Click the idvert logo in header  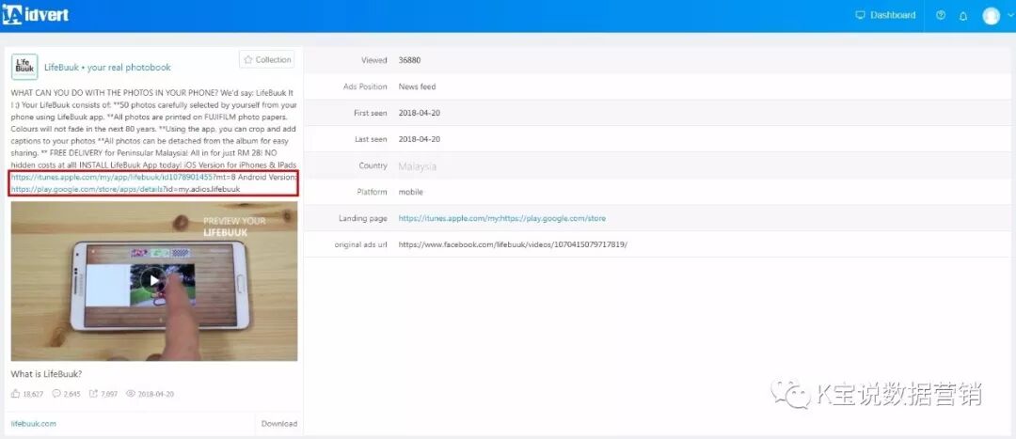click(36, 15)
